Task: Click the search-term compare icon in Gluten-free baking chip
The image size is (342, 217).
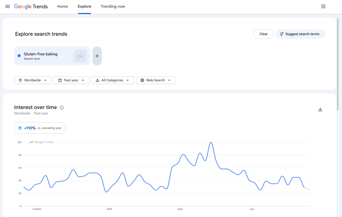Action: (x=80, y=56)
